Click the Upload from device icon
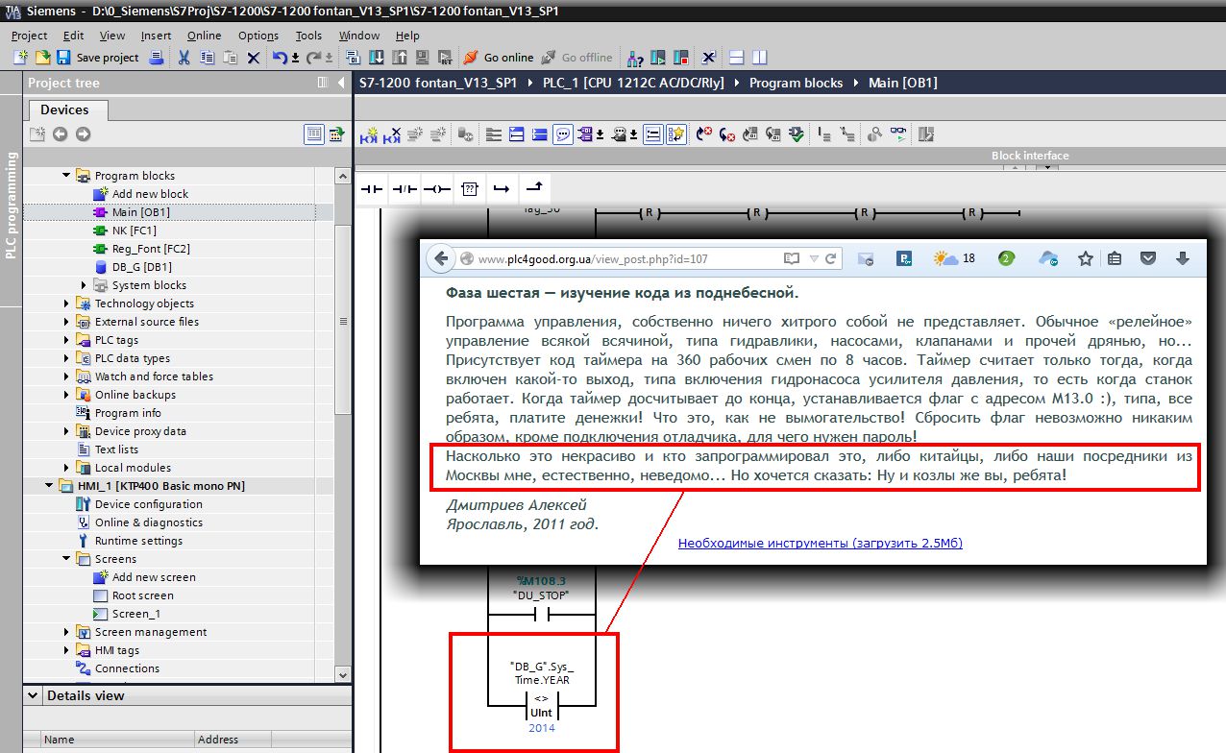 tap(399, 58)
